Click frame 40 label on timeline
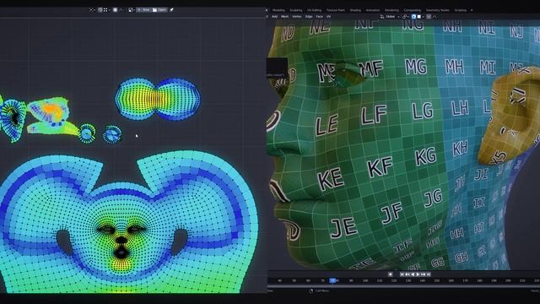The height and width of the screenshot is (304, 540). tap(279, 281)
